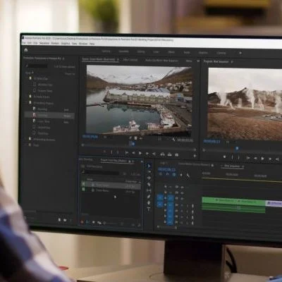Open timeline display settings wrench
This screenshot has width=282, height=282.
point(188,176)
